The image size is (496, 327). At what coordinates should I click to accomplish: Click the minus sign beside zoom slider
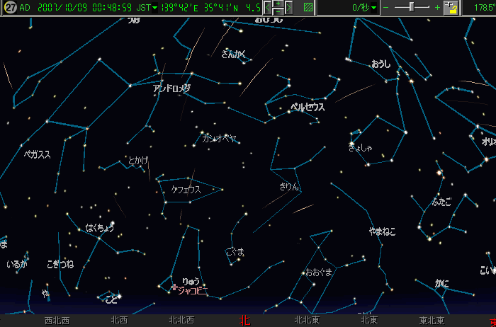point(386,8)
